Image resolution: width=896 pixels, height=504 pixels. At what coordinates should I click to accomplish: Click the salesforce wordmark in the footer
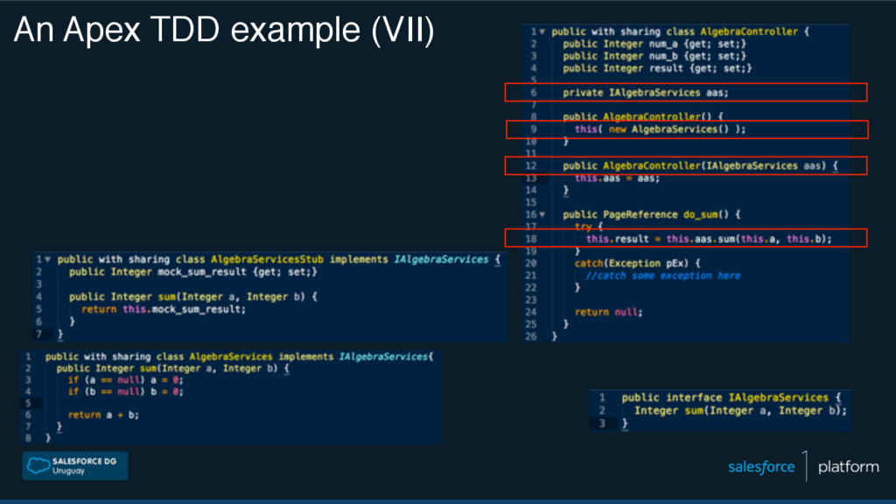[x=761, y=467]
